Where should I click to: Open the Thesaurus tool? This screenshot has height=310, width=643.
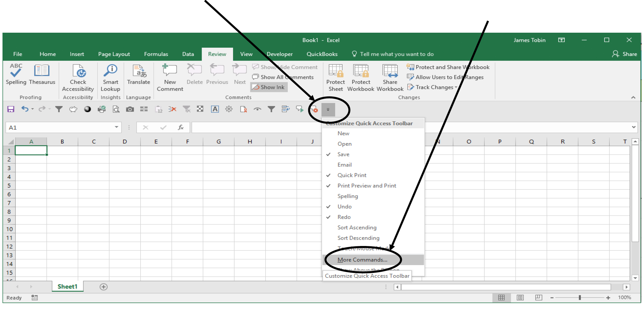(x=42, y=74)
